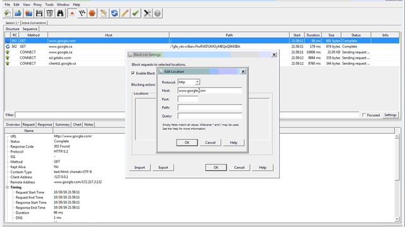Click the details panel scrollbar down arrow
This screenshot has height=227, width=405.
397,219
